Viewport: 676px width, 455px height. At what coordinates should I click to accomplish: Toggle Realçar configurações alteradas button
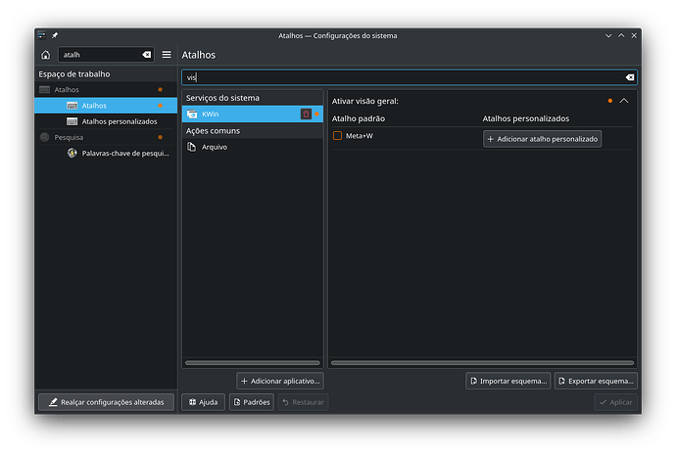click(x=106, y=402)
